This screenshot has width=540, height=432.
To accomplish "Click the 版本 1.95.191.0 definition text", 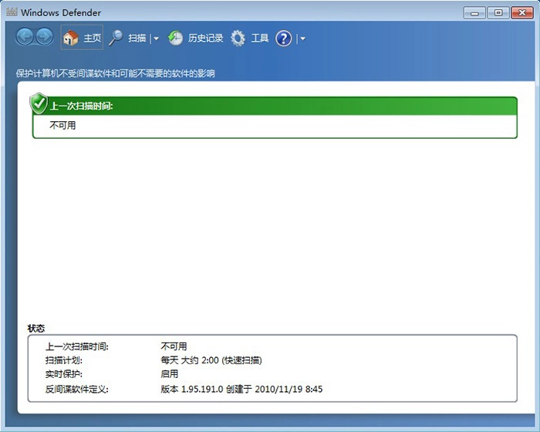I will (x=241, y=390).
